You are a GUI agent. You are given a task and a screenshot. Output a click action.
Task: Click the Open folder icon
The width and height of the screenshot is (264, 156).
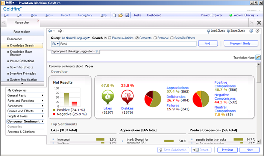pyautogui.click(x=121, y=15)
